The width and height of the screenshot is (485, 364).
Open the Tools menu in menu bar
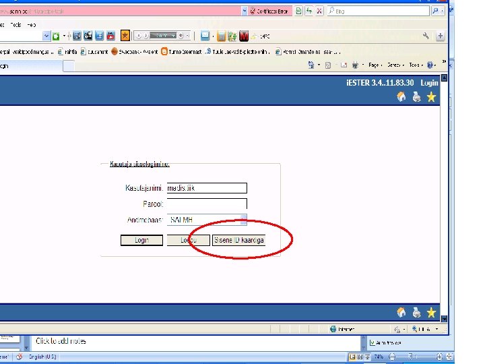[15, 25]
